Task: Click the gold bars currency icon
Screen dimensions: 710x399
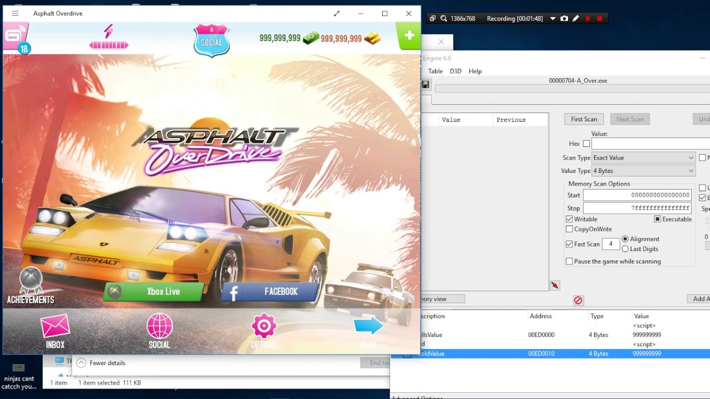Action: click(x=372, y=38)
